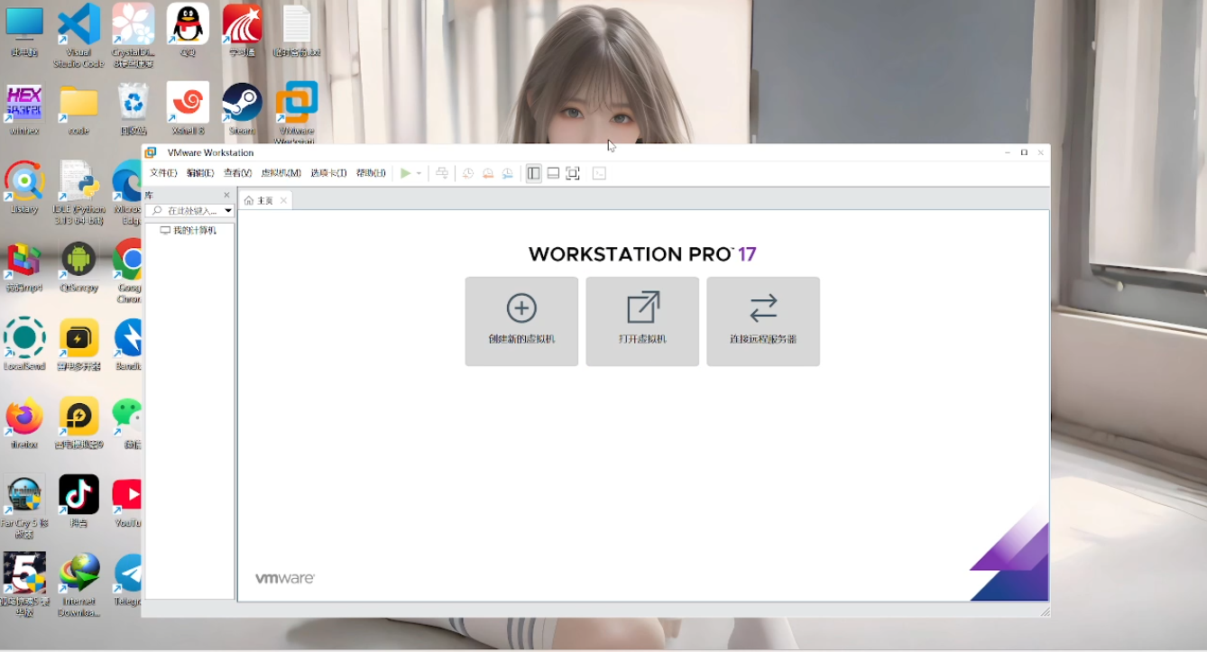
Task: Select the Steam desktop icon
Action: point(242,109)
